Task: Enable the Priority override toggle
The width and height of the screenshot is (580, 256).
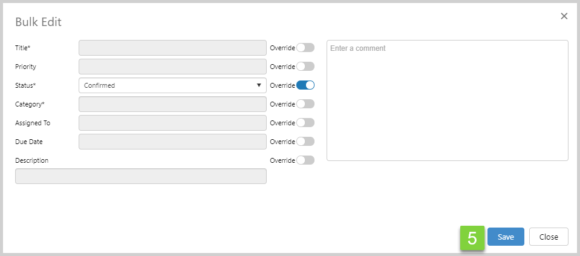Action: (x=305, y=67)
